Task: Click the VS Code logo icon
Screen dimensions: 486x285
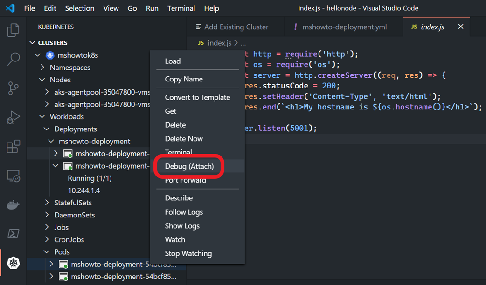Action: coord(10,8)
